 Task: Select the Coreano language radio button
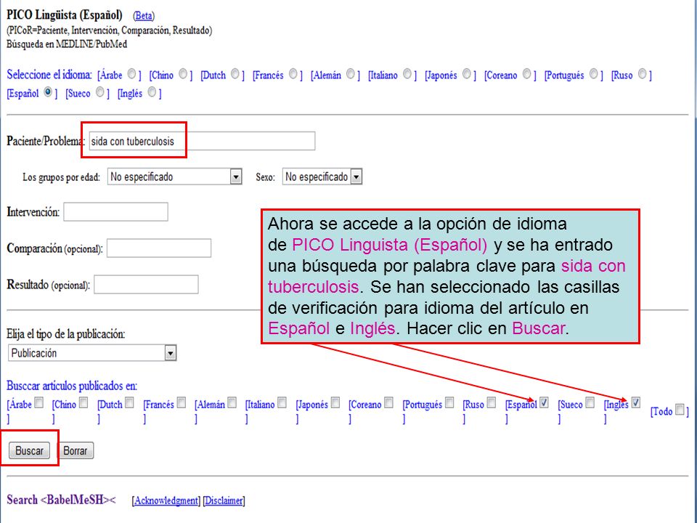527,73
